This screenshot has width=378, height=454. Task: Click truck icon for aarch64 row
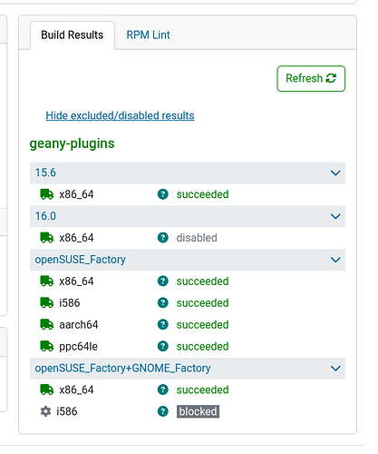pyautogui.click(x=47, y=325)
